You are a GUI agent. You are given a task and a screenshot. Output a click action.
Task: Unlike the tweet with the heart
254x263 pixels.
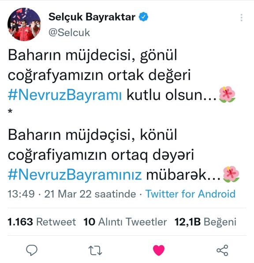pos(159,250)
